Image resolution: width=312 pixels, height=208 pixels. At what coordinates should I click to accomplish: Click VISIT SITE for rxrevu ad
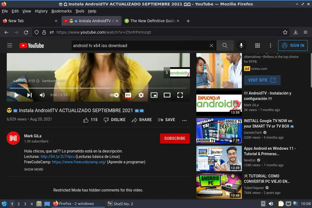(262, 80)
